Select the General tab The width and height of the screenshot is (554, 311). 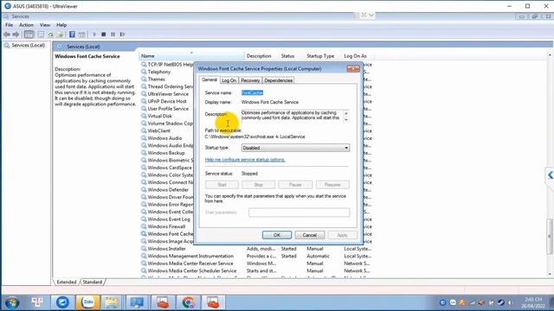tap(209, 79)
